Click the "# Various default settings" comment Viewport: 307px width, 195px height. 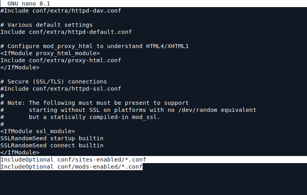click(x=46, y=25)
